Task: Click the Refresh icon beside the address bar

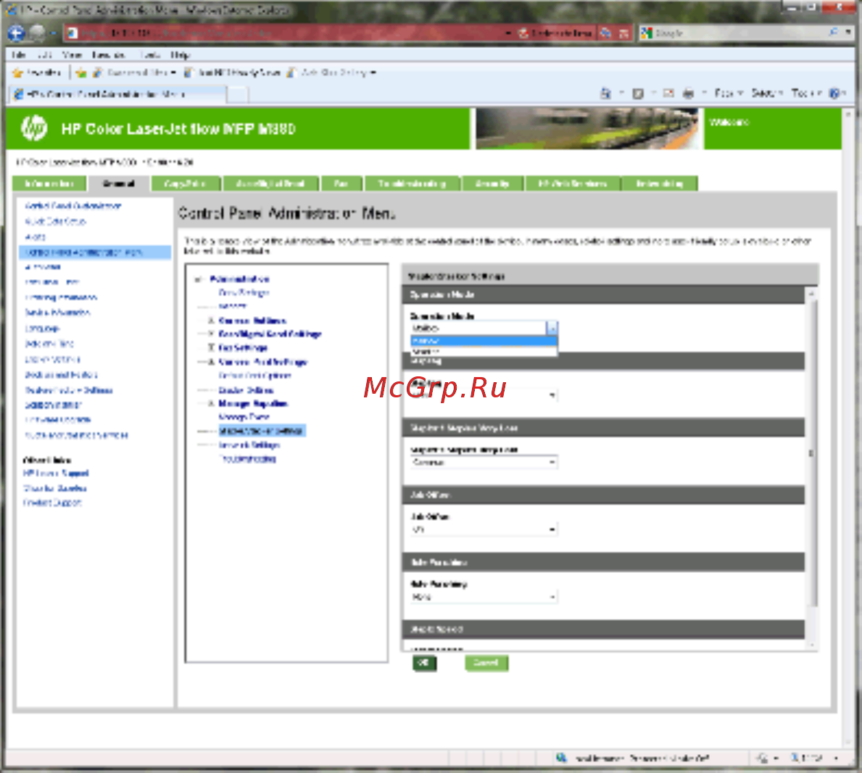Action: coord(605,33)
